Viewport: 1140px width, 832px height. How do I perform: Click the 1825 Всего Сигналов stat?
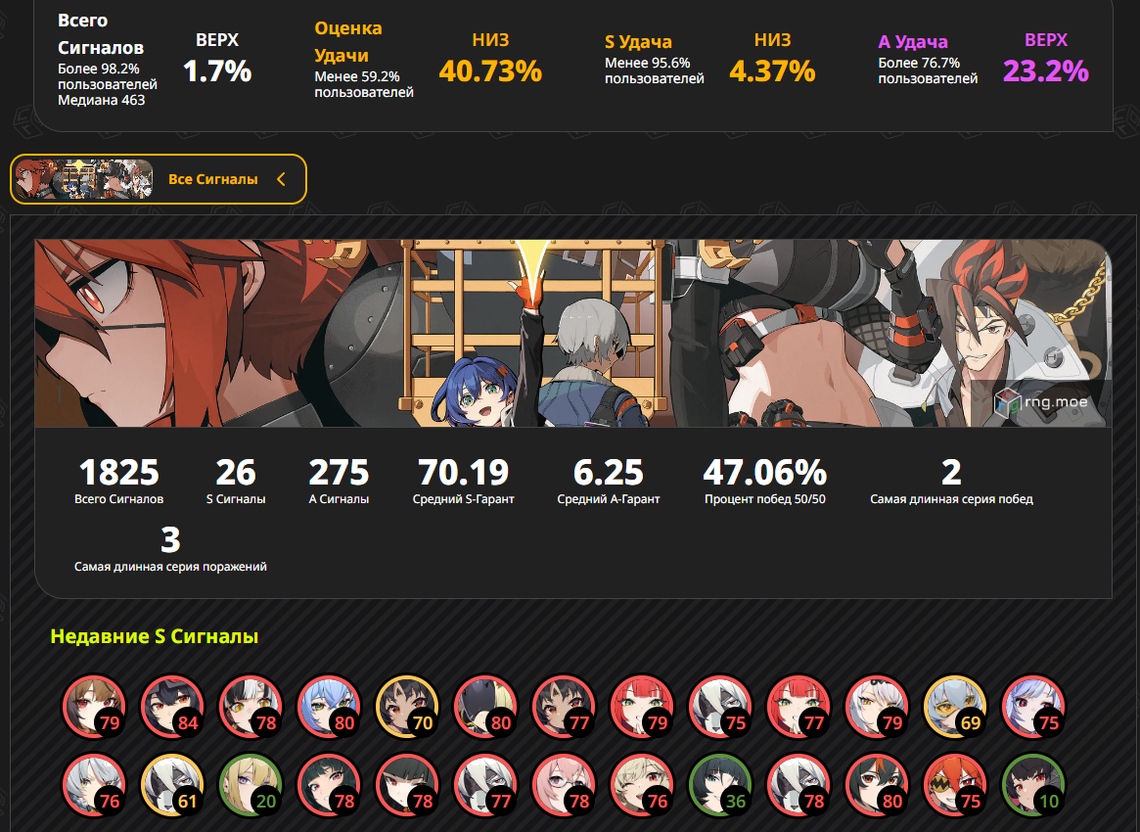pyautogui.click(x=118, y=481)
